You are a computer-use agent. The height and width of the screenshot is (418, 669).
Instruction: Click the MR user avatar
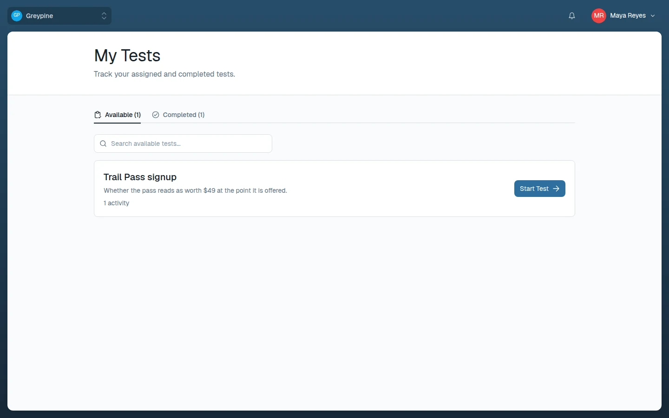(x=599, y=16)
